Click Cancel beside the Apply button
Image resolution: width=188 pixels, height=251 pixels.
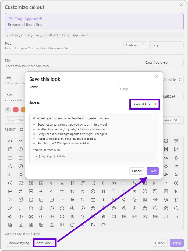click(160, 243)
